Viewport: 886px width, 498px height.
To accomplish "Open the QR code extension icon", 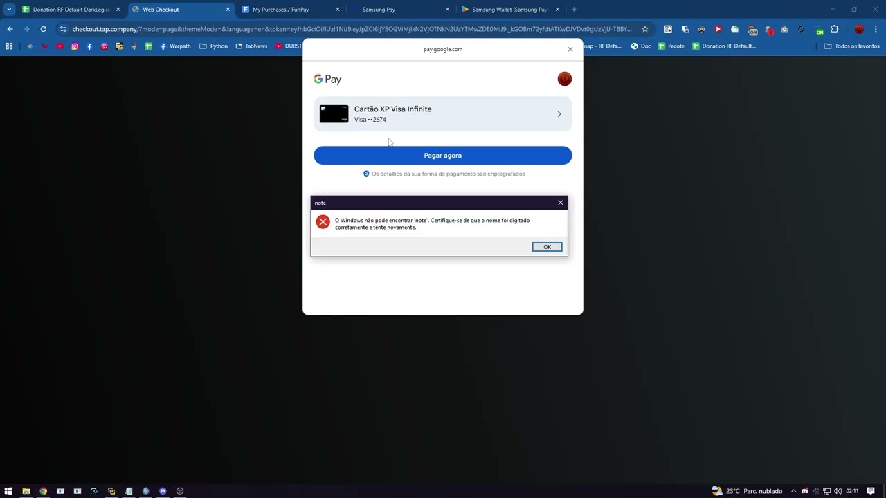I will pyautogui.click(x=668, y=29).
